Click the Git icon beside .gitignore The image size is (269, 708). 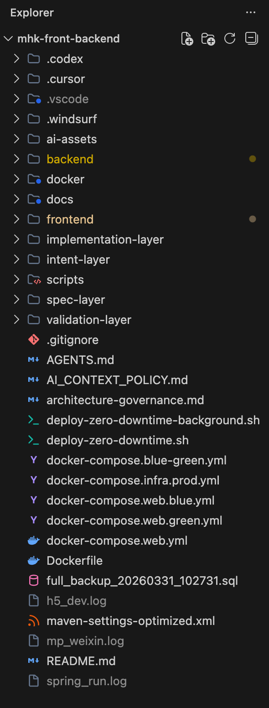[33, 340]
